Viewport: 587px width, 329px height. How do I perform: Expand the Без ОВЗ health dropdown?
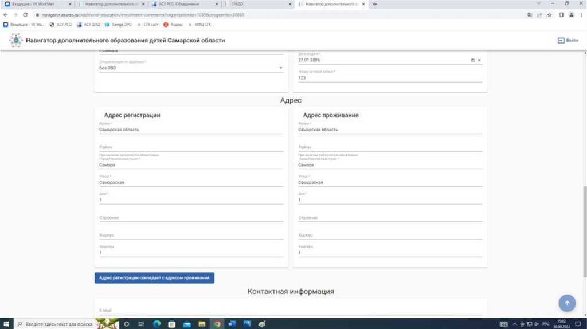281,68
